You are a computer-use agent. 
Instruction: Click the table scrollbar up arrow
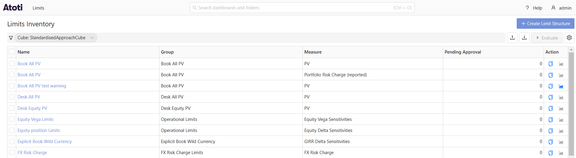tap(571, 49)
